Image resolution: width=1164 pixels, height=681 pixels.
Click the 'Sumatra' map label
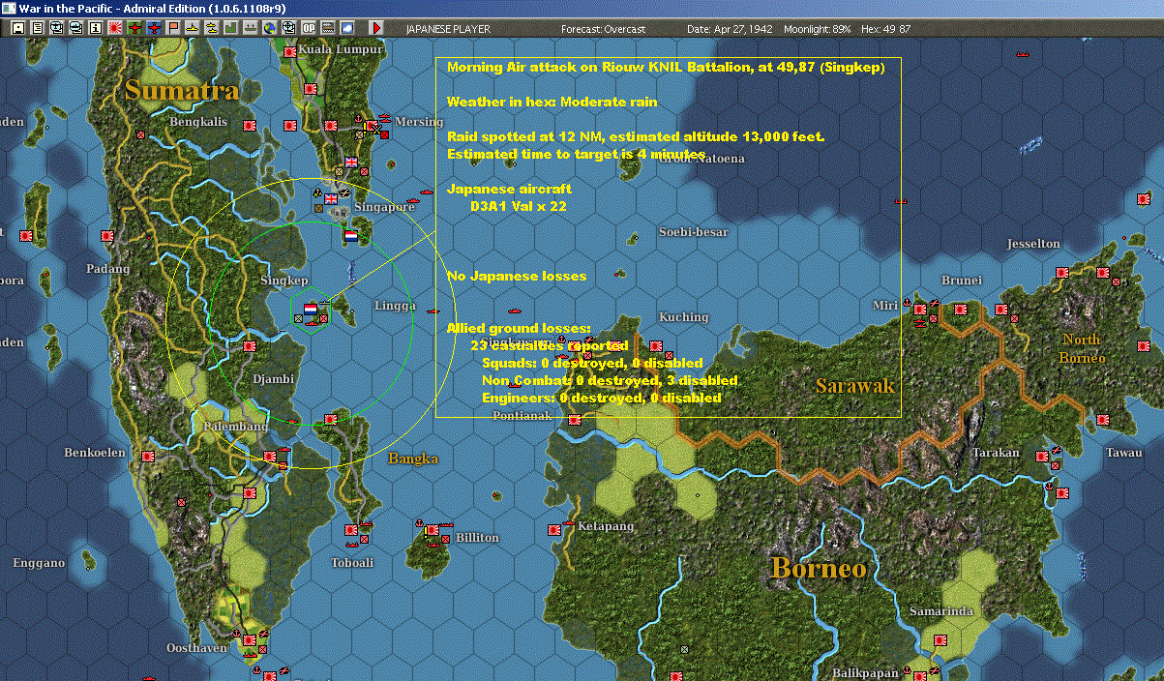(181, 91)
